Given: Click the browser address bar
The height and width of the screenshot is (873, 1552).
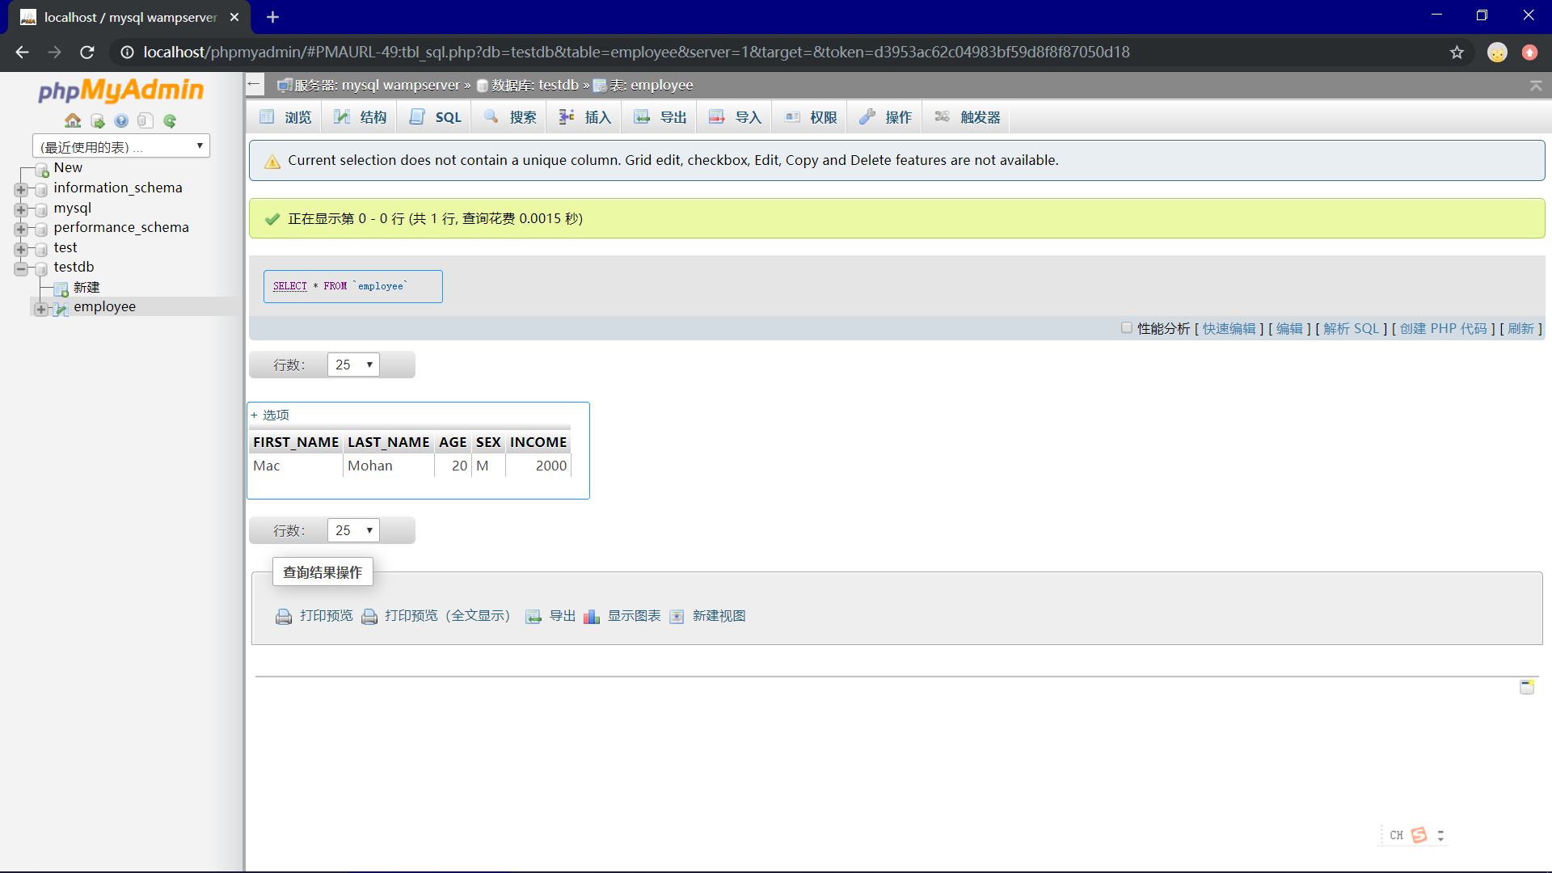Looking at the screenshot, I should pyautogui.click(x=636, y=53).
